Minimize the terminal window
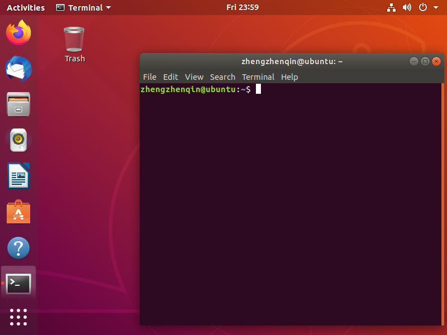Screen dimensions: 447x335 pyautogui.click(x=414, y=61)
